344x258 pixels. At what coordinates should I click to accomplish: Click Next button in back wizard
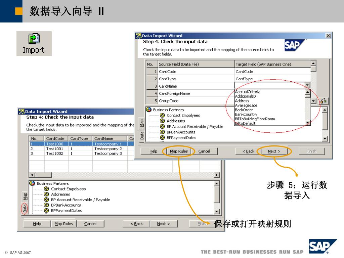[164, 224]
